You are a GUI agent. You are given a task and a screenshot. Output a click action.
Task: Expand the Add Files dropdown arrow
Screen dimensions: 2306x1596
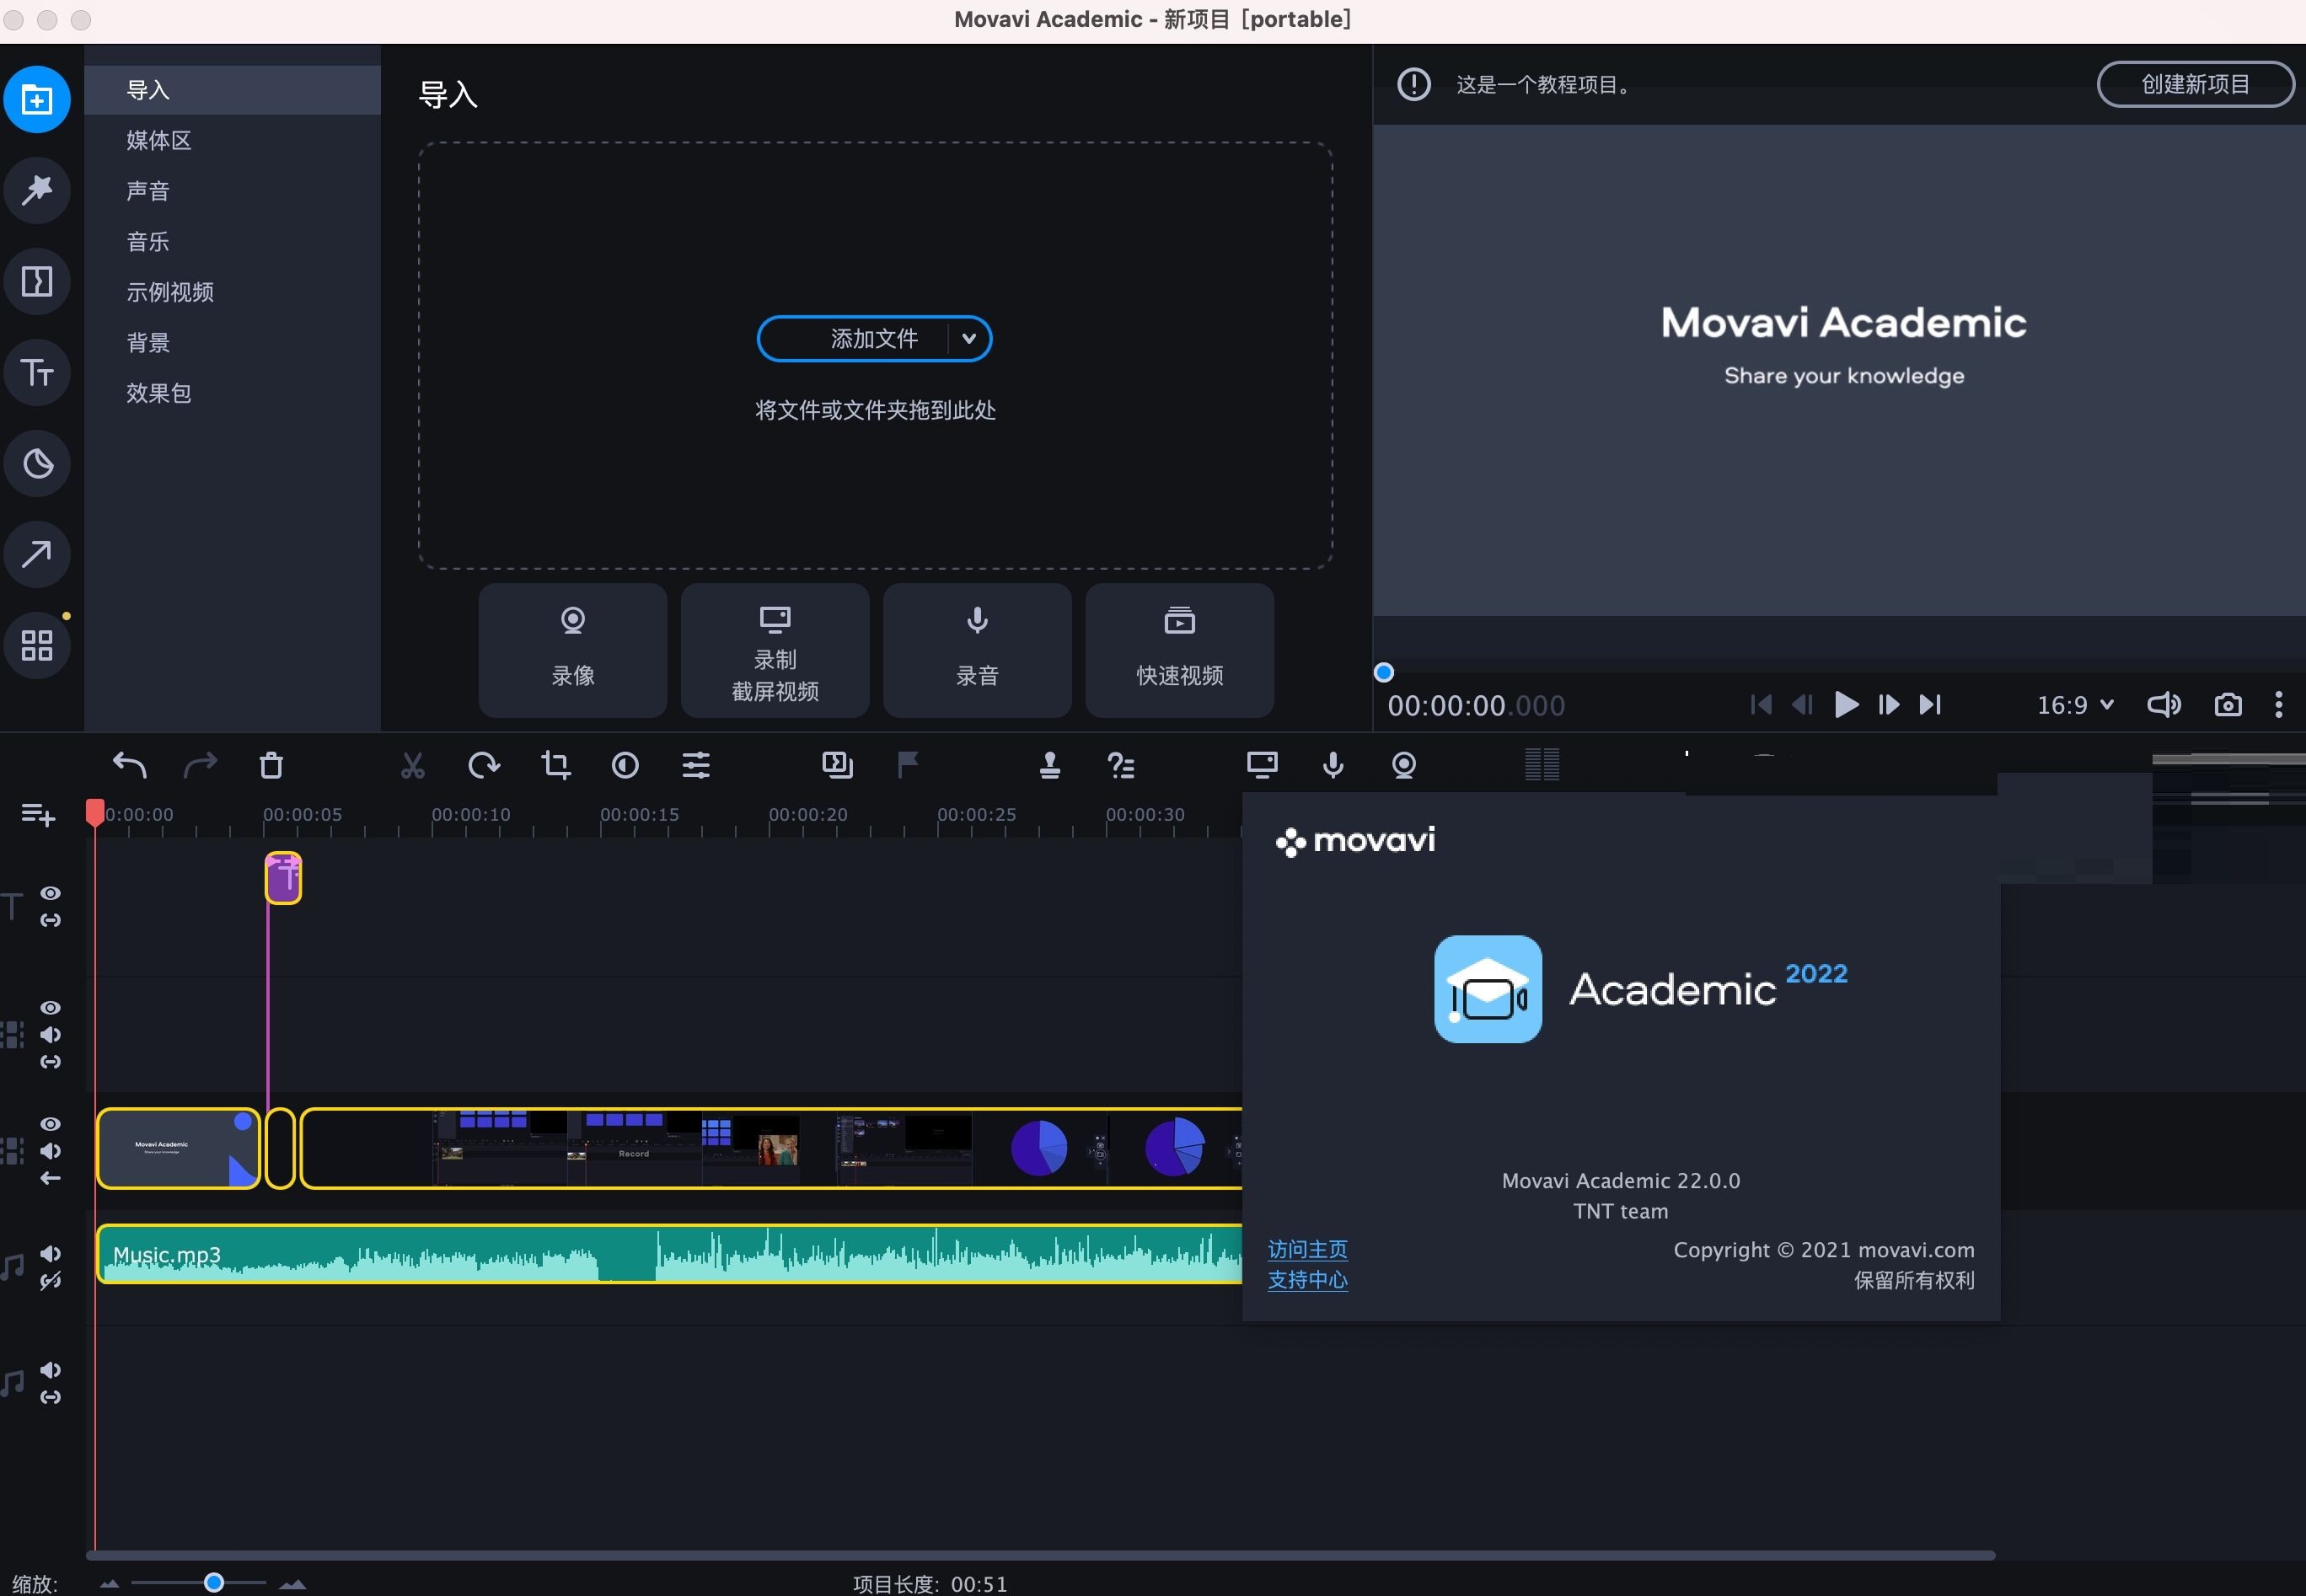point(968,339)
